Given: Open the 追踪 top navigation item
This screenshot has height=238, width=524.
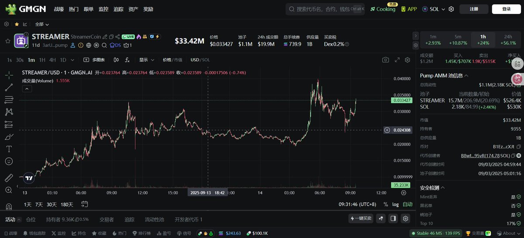Looking at the screenshot, I should coord(118,9).
